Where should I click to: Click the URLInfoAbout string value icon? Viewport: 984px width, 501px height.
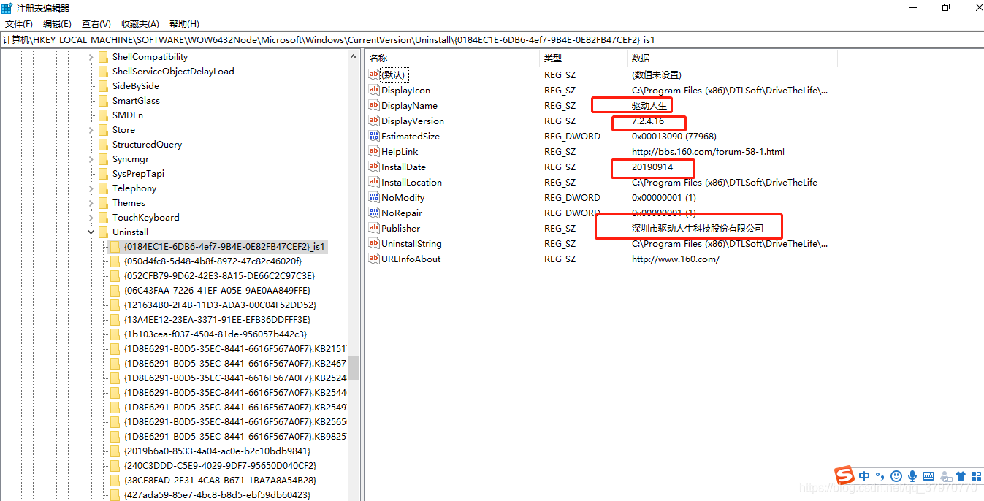(x=374, y=259)
